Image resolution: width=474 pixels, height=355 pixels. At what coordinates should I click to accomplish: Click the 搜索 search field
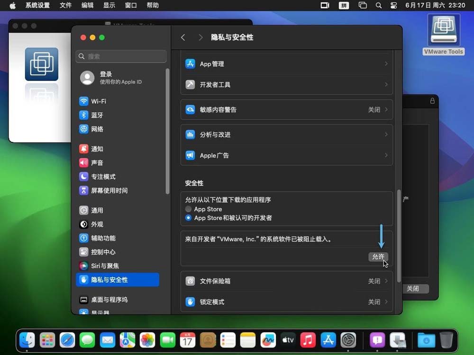[121, 56]
